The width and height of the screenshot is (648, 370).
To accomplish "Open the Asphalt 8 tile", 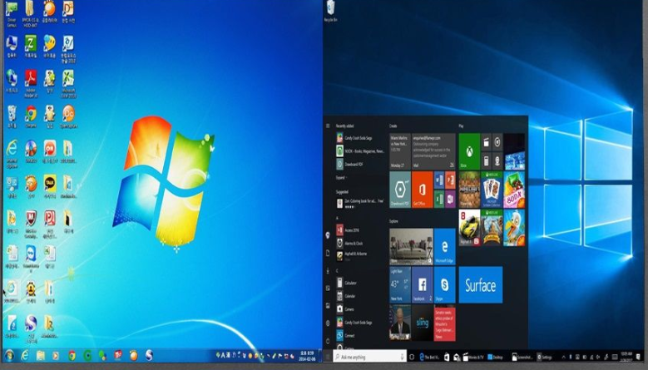I will coord(469,228).
